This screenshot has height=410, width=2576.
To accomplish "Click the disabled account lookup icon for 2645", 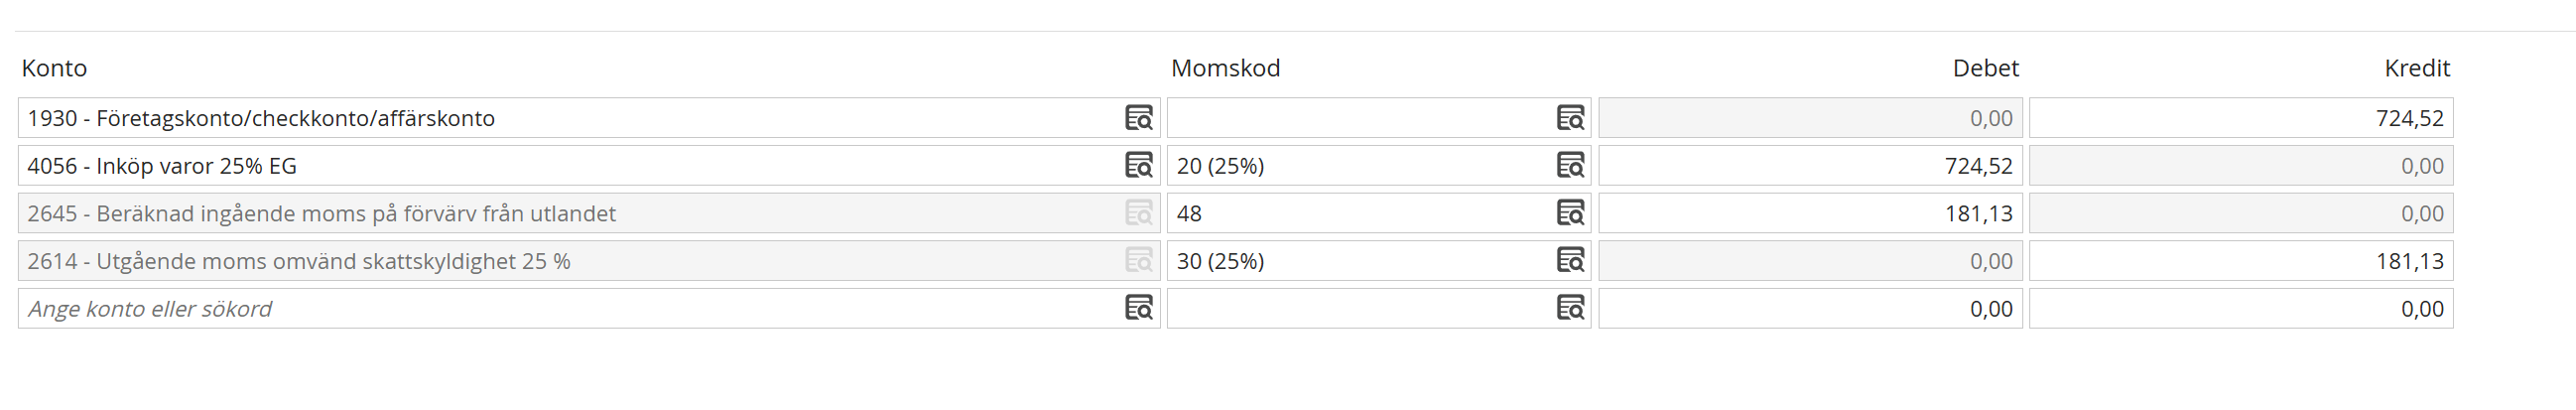I will pos(1139,213).
